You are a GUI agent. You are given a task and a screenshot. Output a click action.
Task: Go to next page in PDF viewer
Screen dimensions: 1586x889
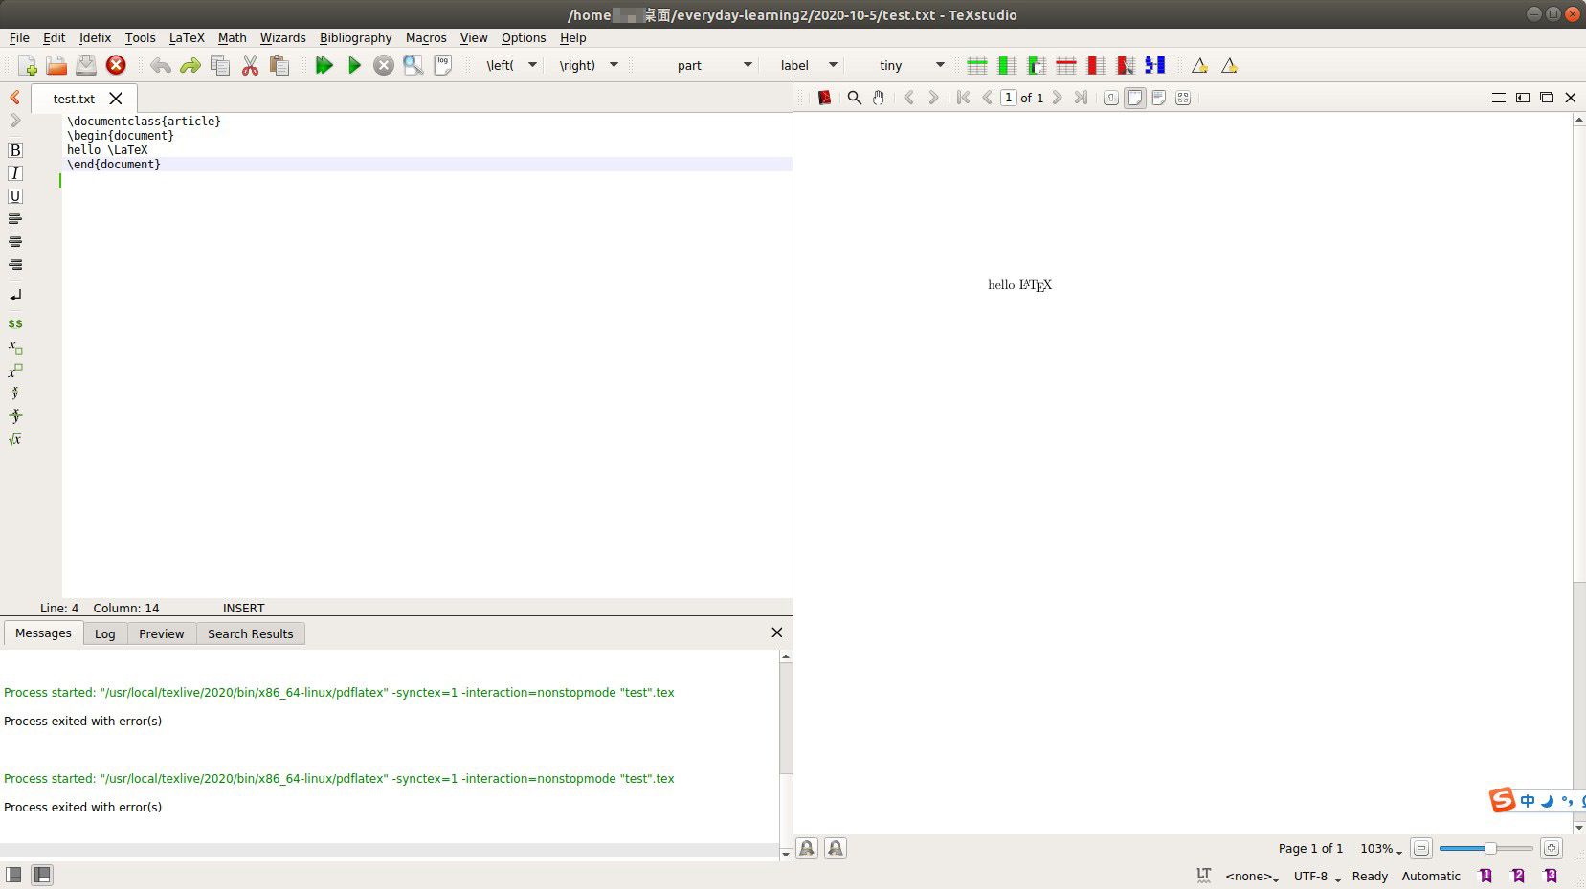click(1057, 98)
